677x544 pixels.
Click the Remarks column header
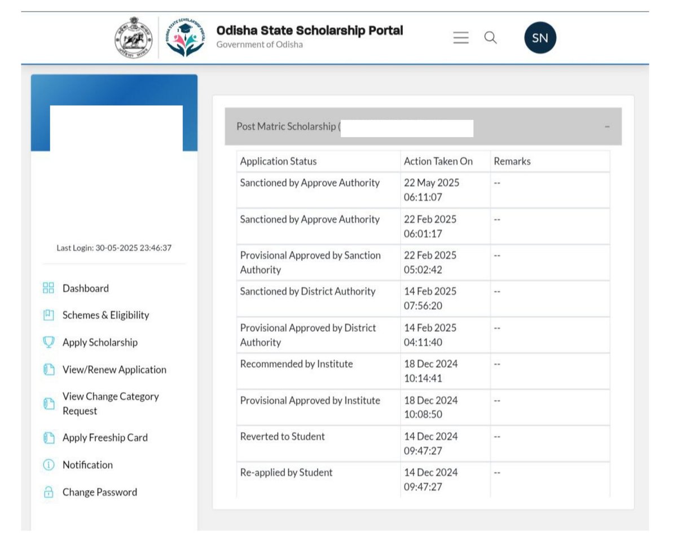tap(512, 161)
